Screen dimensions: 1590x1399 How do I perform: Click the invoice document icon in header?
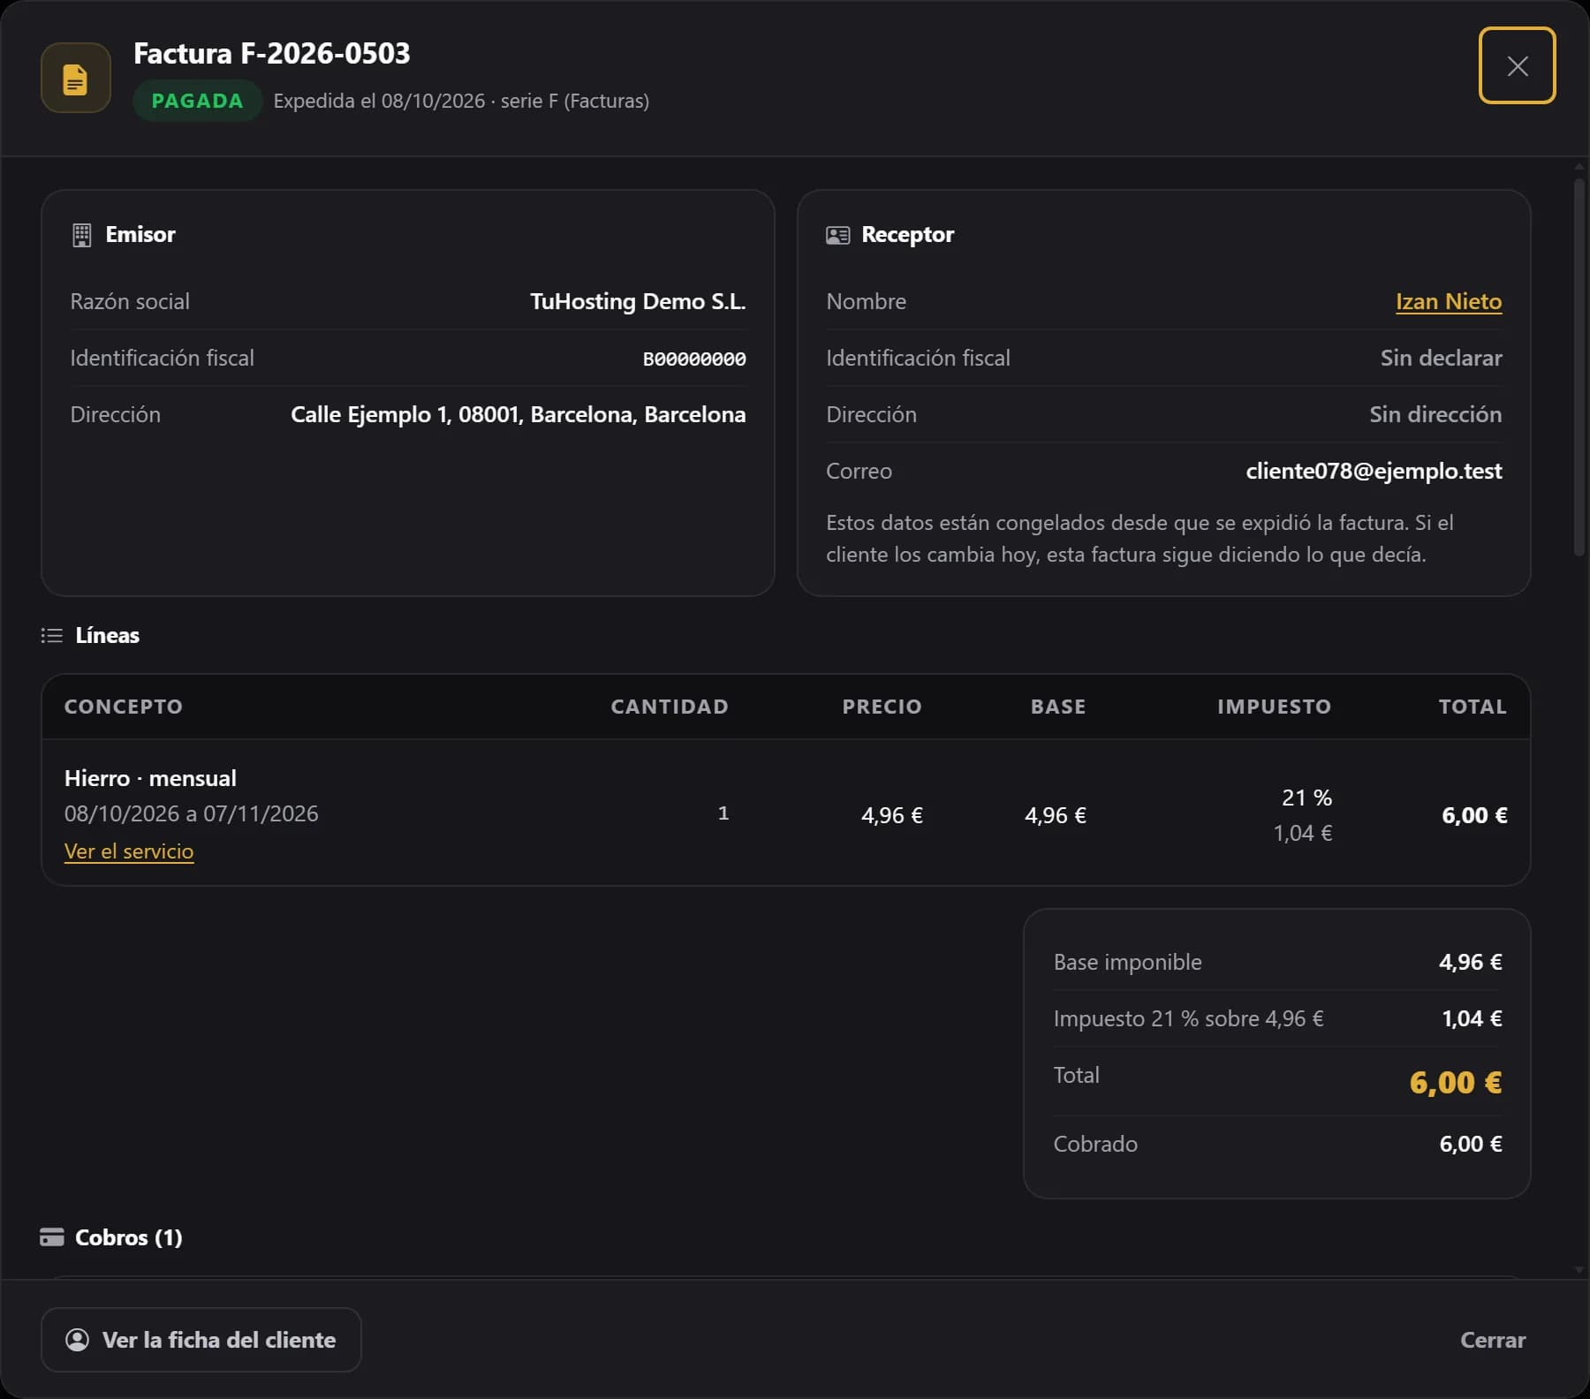point(76,78)
